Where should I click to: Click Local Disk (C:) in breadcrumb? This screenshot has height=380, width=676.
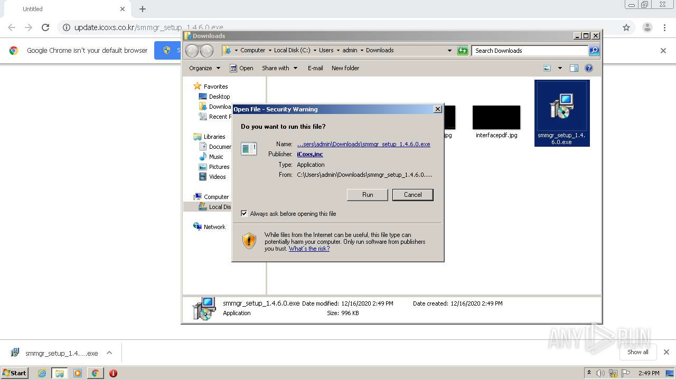pos(292,51)
